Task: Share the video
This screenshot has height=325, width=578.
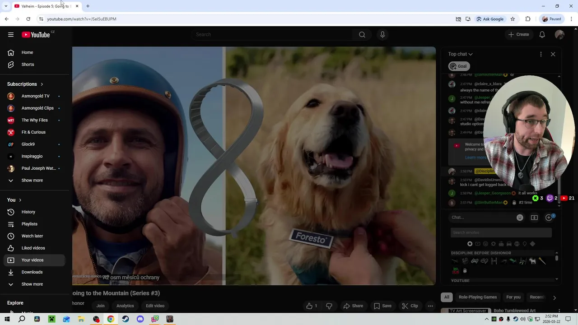Action: point(353,306)
